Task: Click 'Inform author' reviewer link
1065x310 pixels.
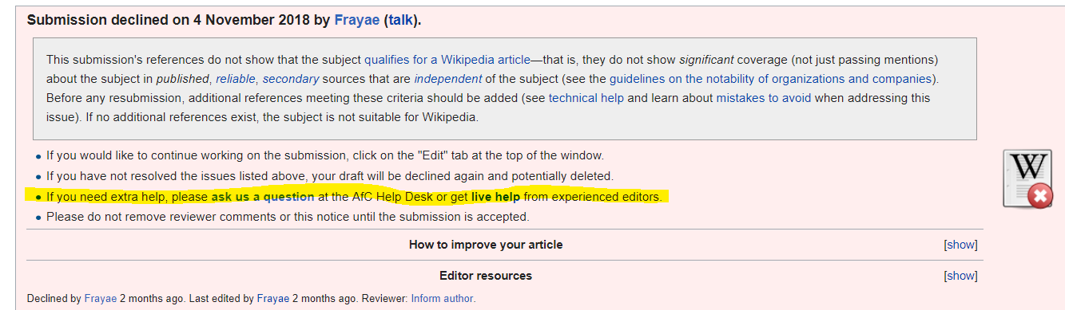Action: click(443, 299)
